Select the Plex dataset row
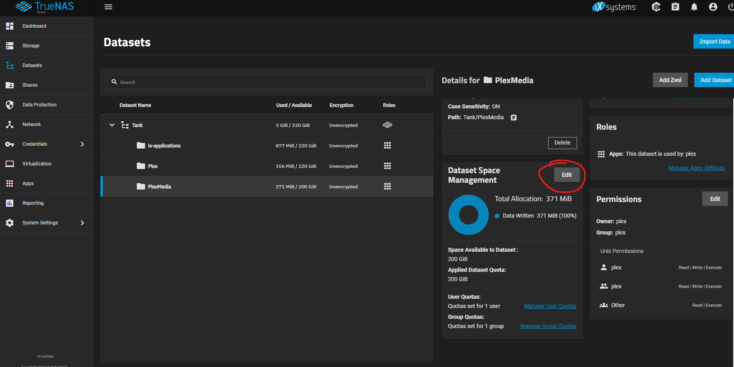 coord(267,166)
